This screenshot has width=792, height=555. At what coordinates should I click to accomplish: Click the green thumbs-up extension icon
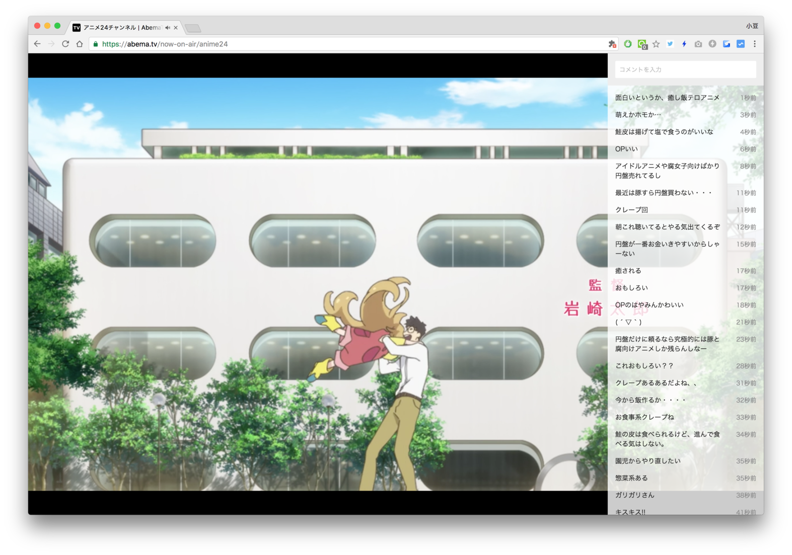[628, 44]
